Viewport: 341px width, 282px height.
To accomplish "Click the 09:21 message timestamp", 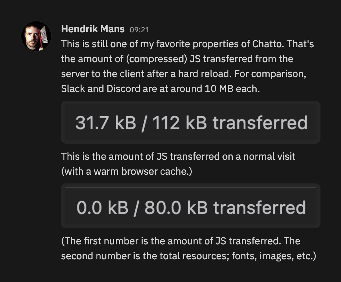I will coord(140,30).
